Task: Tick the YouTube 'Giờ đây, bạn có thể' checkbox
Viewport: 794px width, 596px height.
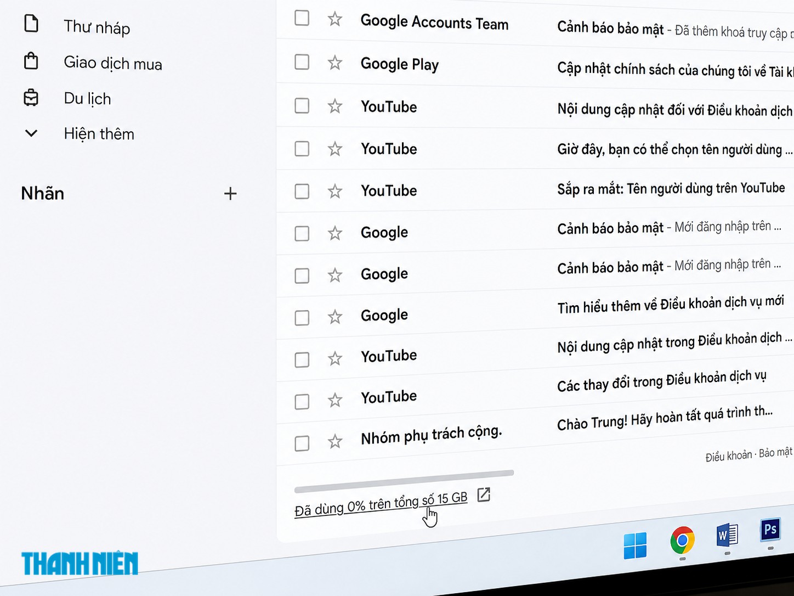Action: point(302,148)
